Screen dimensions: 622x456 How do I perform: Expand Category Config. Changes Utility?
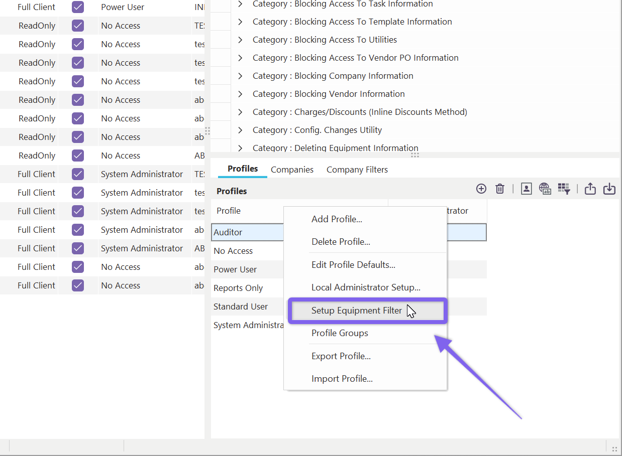coord(240,130)
